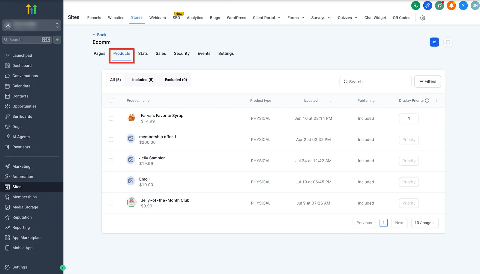480x274 pixels.
Task: Click the info icon beside share button
Action: [448, 42]
